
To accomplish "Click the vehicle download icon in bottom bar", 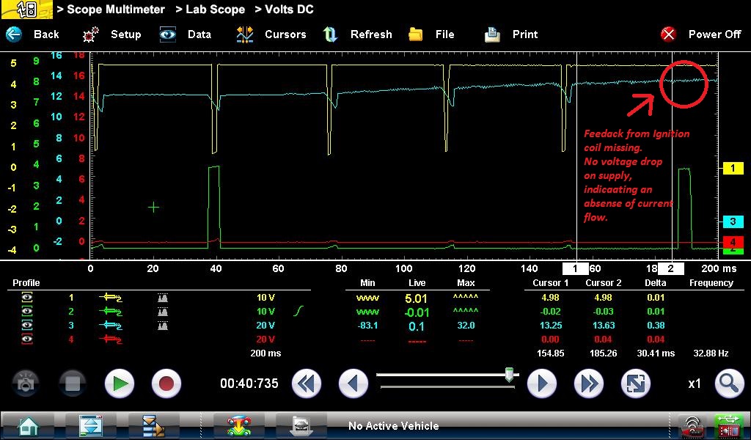I will [239, 425].
